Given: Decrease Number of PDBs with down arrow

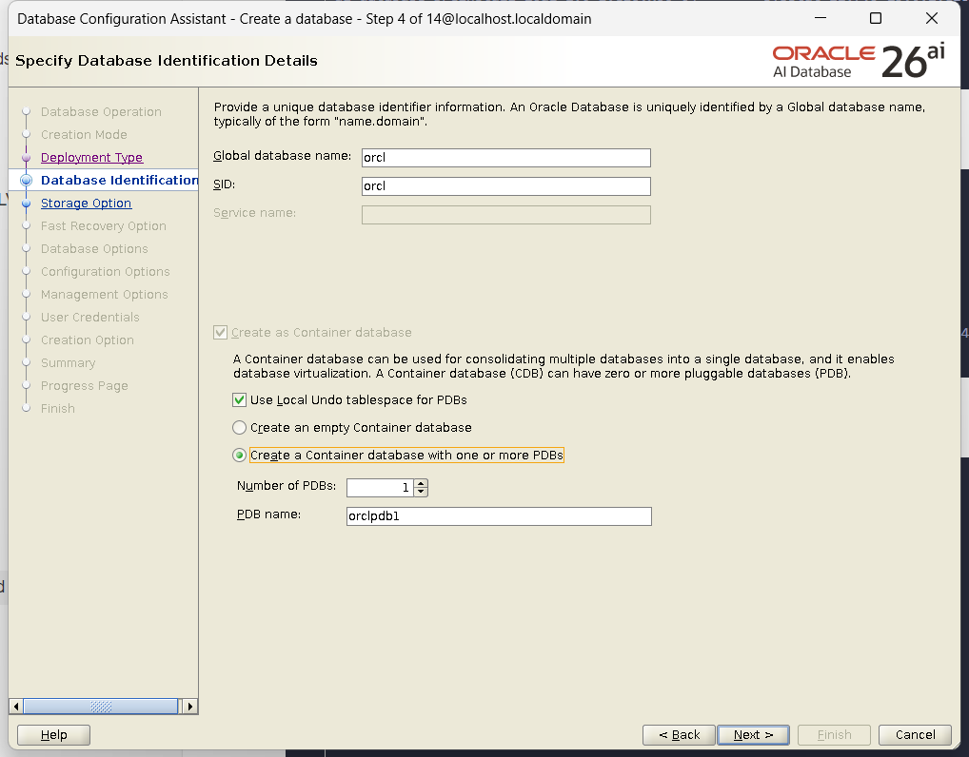Looking at the screenshot, I should [421, 492].
